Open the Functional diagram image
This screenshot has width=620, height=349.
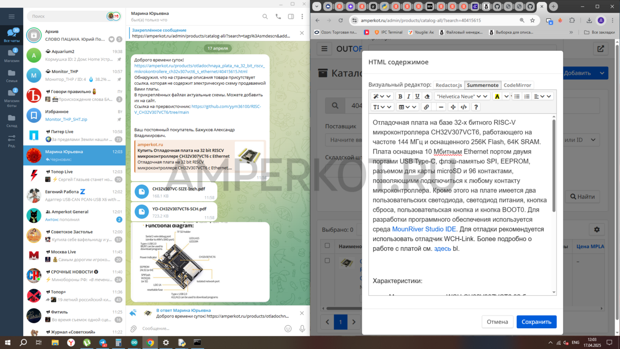coord(200,262)
